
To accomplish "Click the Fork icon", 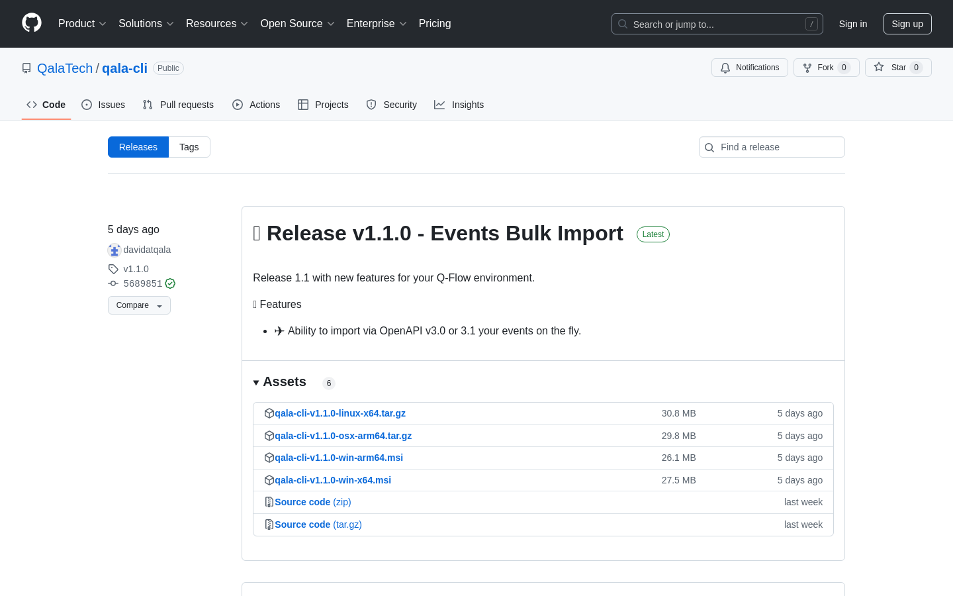I will 807,68.
